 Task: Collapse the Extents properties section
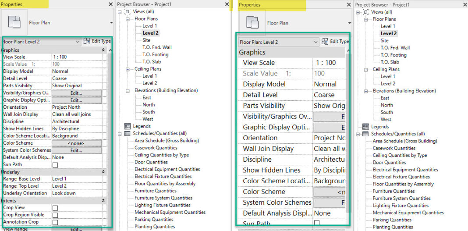(x=103, y=200)
